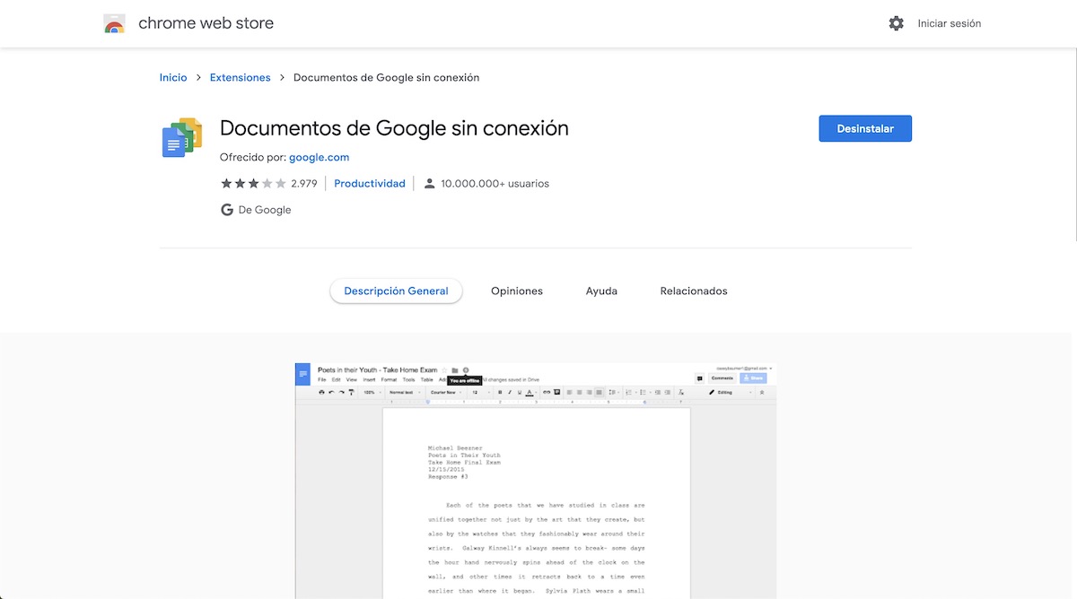Navigate to 'Extensiones' breadcrumb link

[x=240, y=78]
